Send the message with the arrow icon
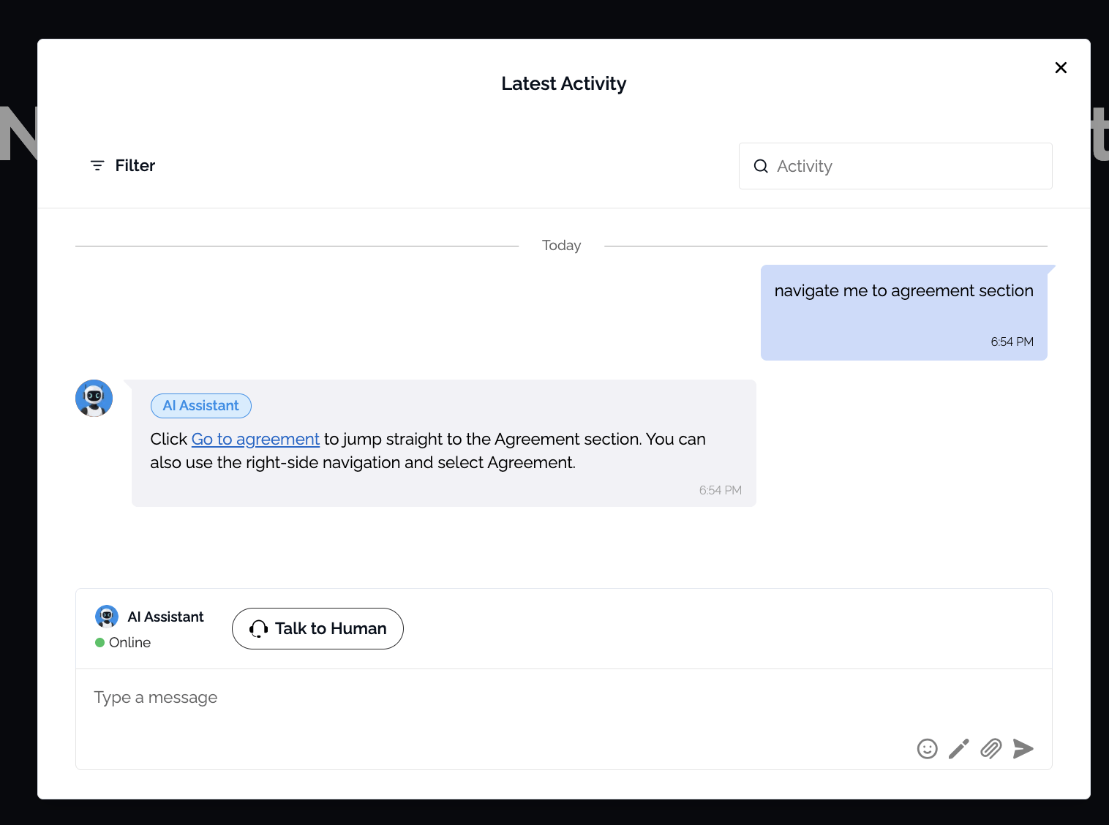The height and width of the screenshot is (825, 1109). click(1023, 749)
